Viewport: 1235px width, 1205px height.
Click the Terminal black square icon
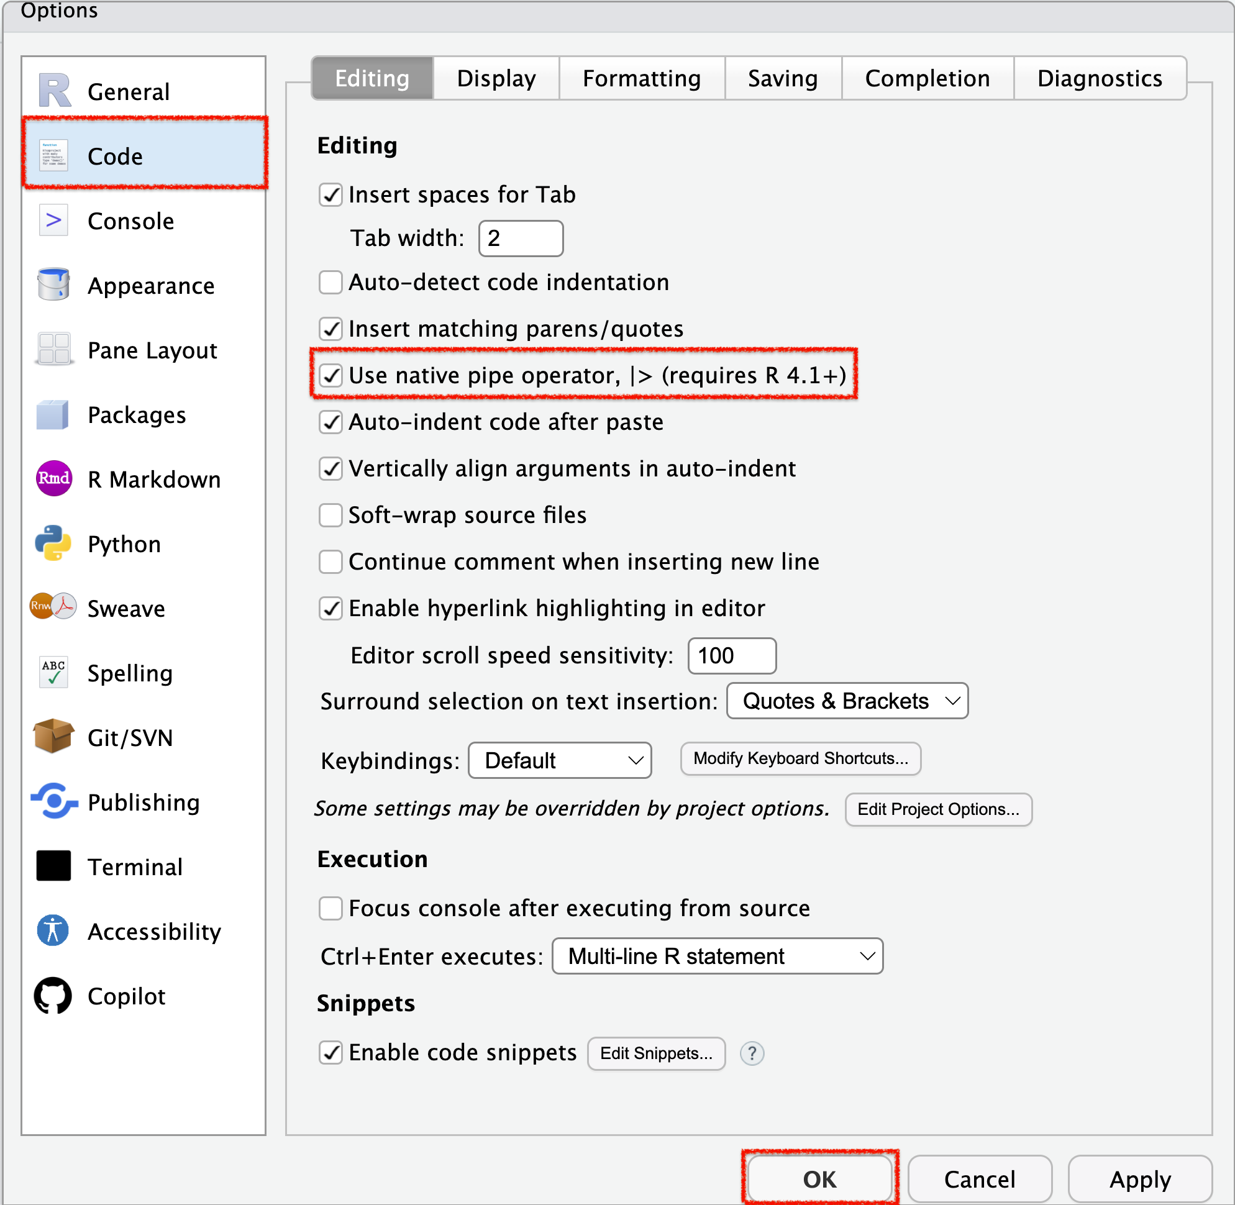[54, 866]
